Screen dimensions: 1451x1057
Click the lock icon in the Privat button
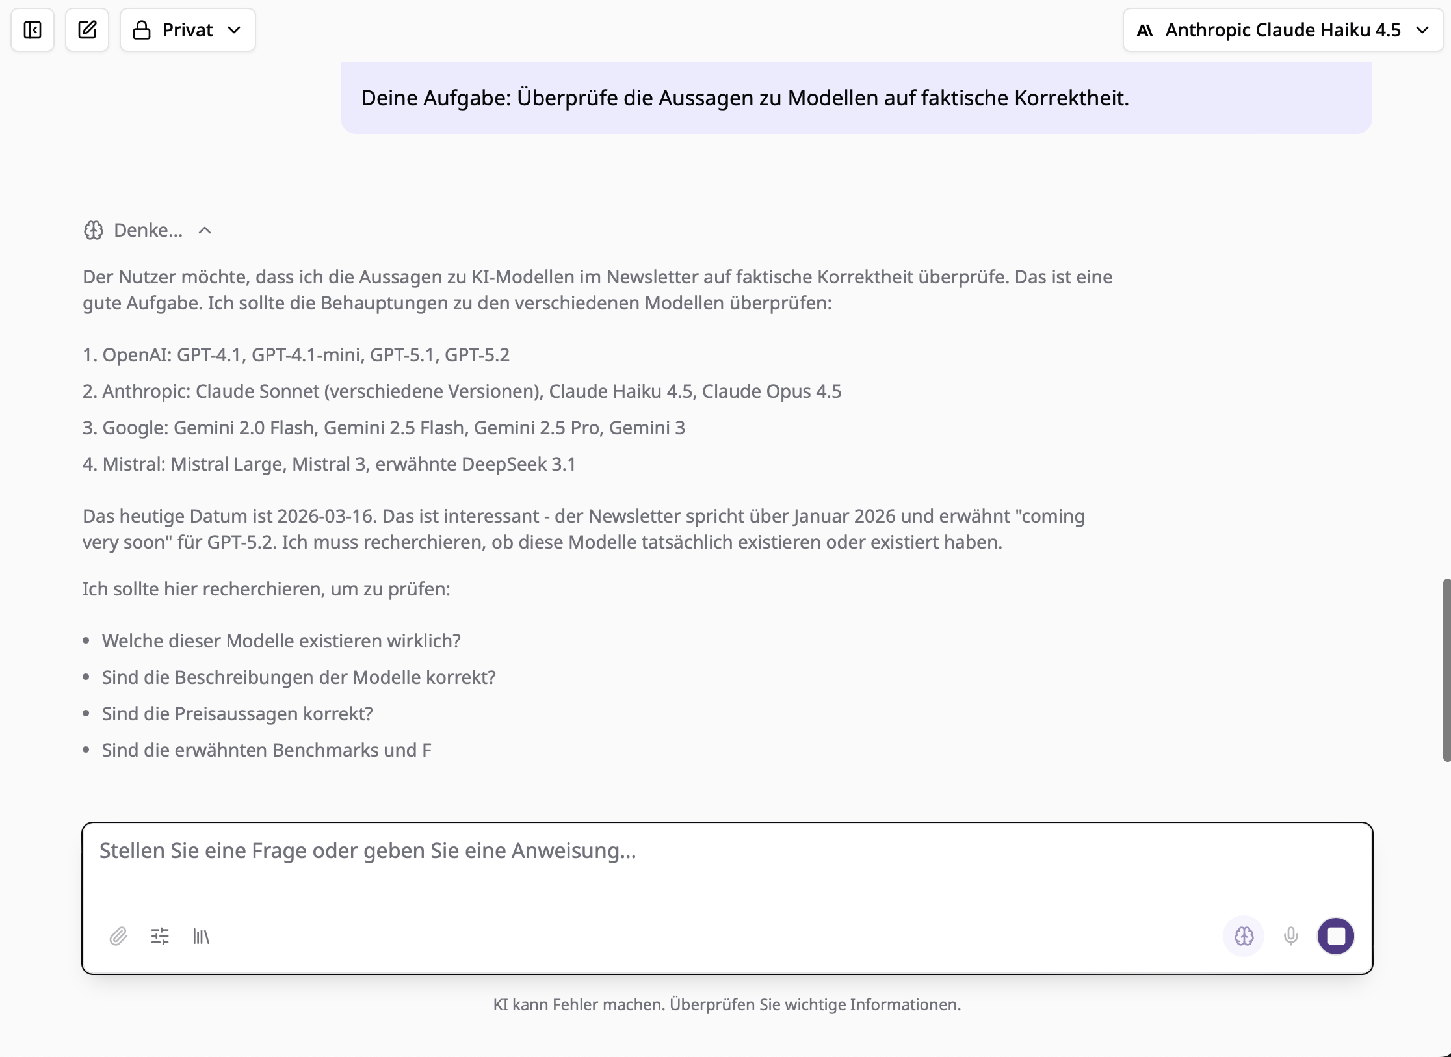pyautogui.click(x=142, y=30)
